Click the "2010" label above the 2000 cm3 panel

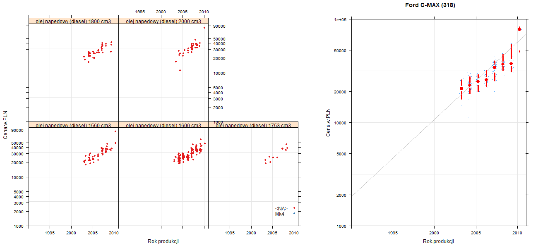(x=204, y=12)
